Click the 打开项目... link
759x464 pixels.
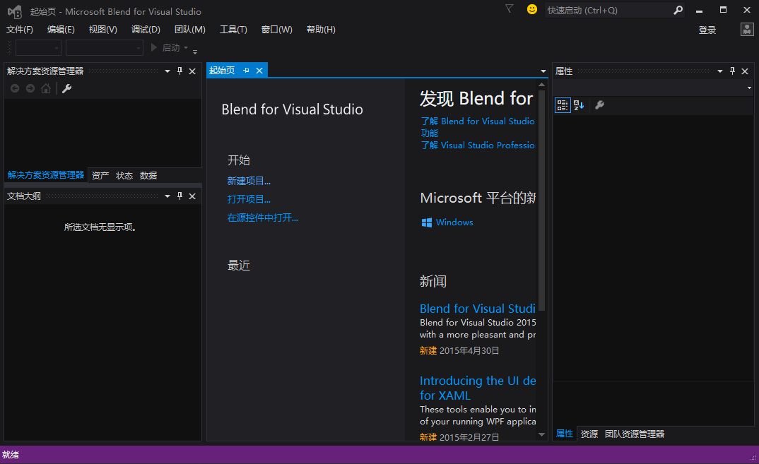coord(249,199)
